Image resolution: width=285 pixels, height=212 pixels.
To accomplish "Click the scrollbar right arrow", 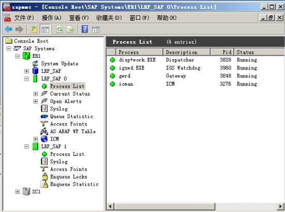I will pyautogui.click(x=281, y=206).
